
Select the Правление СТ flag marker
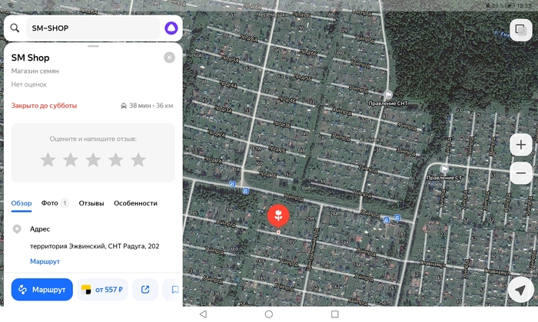click(444, 169)
